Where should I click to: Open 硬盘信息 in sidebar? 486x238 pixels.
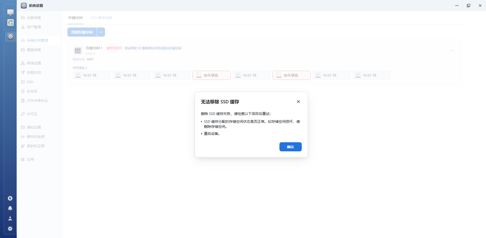[39, 50]
